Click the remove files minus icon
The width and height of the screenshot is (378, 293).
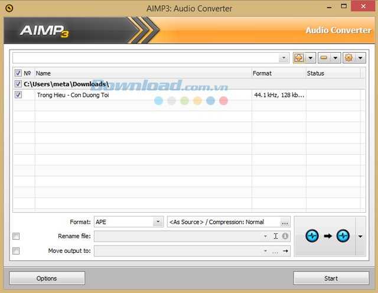pyautogui.click(x=324, y=58)
